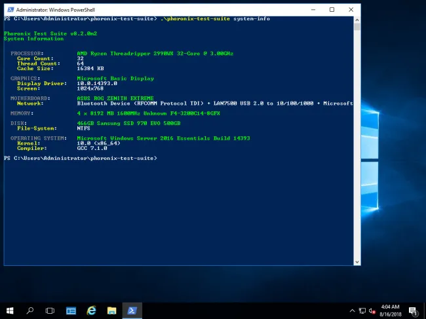This screenshot has width=426, height=319.
Task: Select the PowerShell taskbar button
Action: point(132,310)
